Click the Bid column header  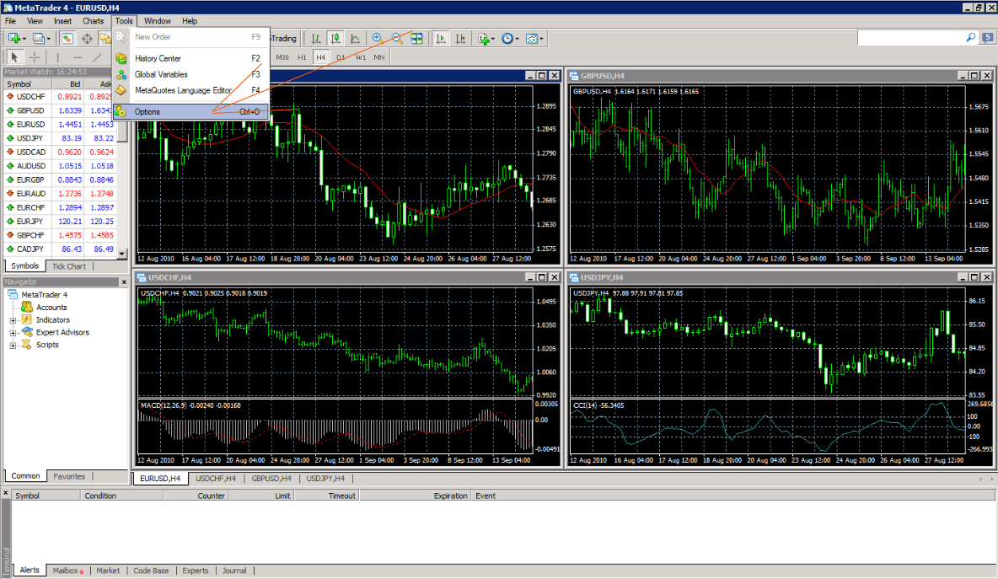(68, 84)
